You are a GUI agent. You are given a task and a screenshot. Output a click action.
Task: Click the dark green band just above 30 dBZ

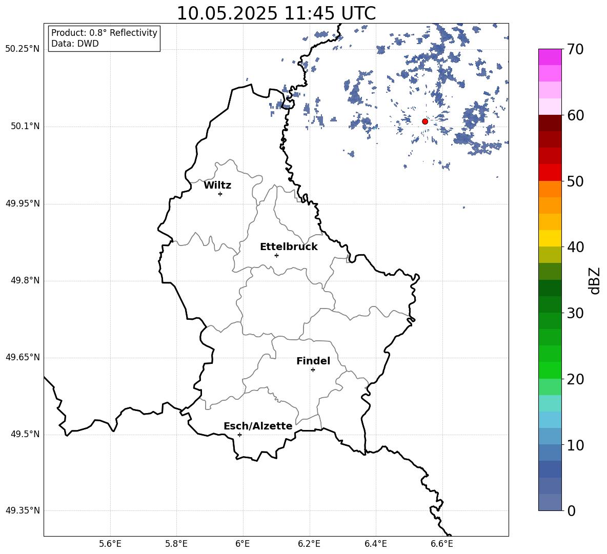click(550, 304)
